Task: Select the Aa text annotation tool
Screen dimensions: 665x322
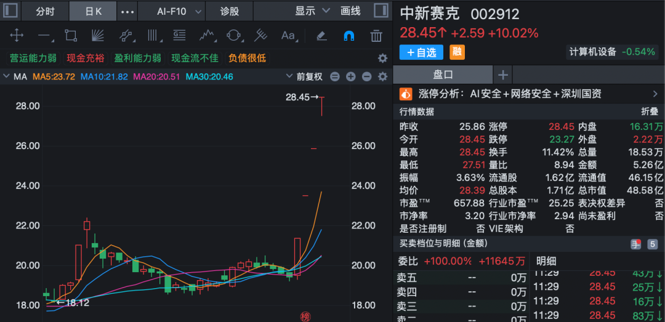Action: point(288,36)
